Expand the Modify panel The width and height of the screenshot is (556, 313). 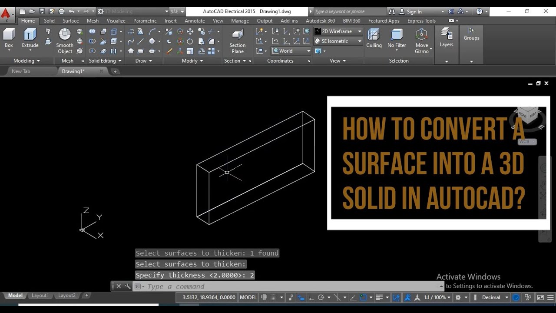tap(192, 61)
